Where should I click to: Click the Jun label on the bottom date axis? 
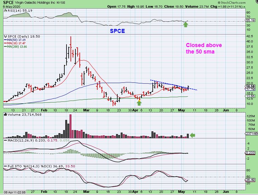point(226,192)
